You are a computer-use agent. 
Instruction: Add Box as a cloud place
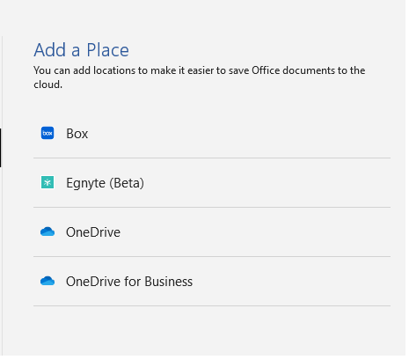tap(212, 135)
